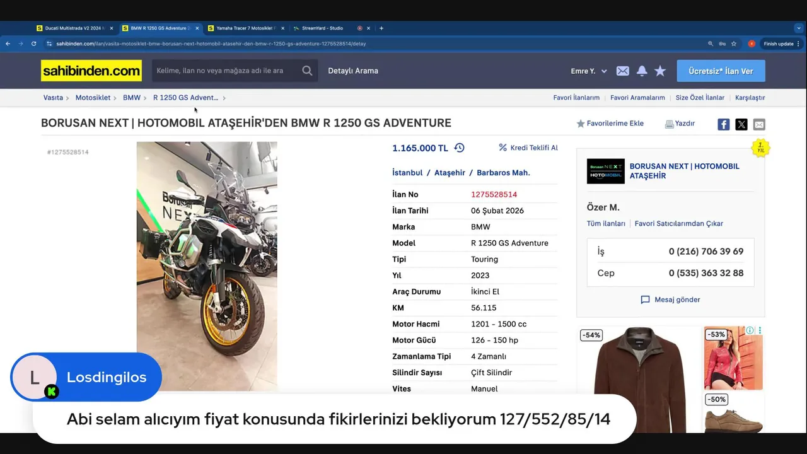Screen dimensions: 807x454
Task: Click Motosiklet breadcrumb
Action: [93, 98]
